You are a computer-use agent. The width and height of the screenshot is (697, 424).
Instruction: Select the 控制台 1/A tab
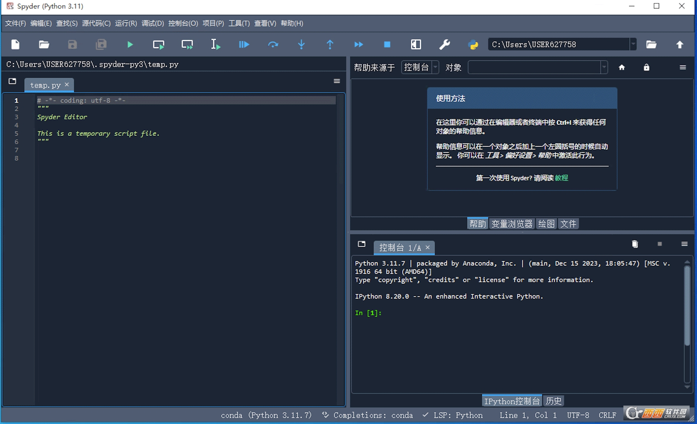tap(400, 248)
